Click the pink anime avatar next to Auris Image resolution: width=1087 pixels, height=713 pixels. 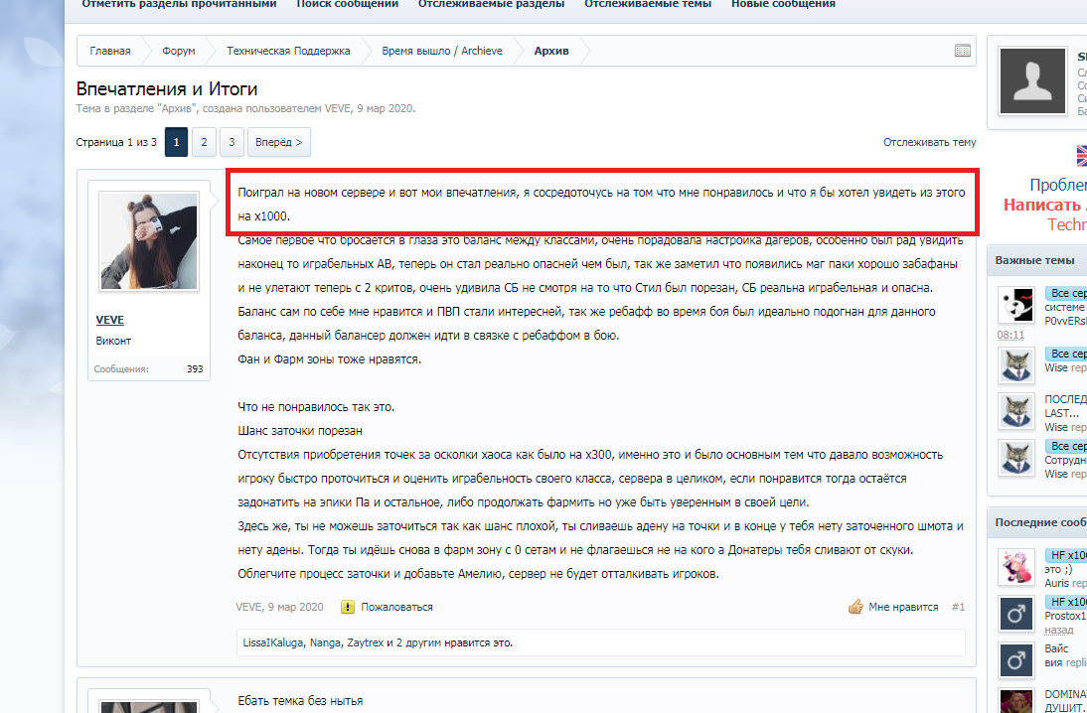click(1015, 566)
